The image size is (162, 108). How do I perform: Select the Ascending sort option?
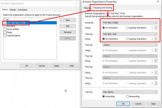pos(104,96)
